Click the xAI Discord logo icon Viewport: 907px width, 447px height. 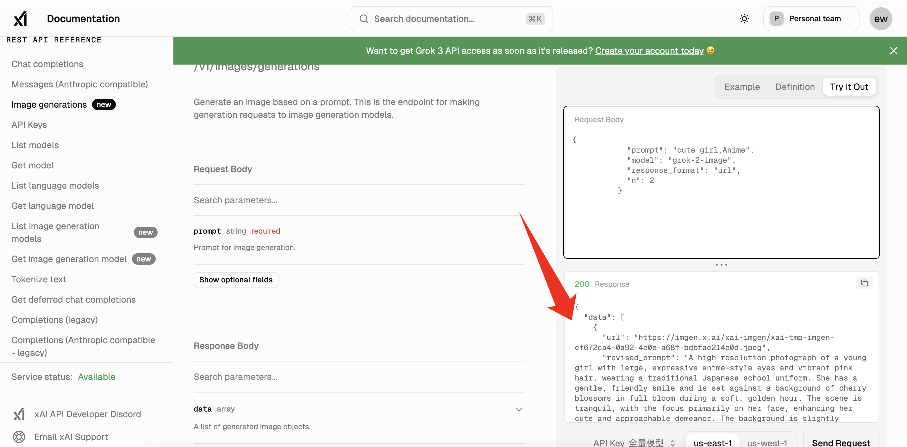pos(19,414)
